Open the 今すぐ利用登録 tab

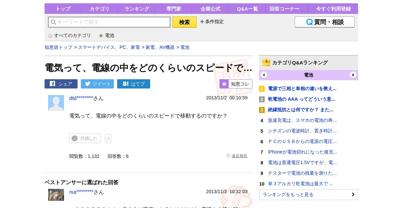333,9
